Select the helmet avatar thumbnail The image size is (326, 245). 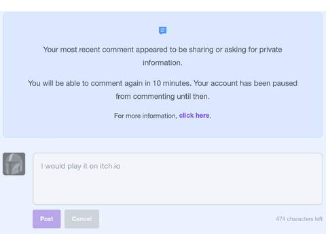pyautogui.click(x=14, y=164)
